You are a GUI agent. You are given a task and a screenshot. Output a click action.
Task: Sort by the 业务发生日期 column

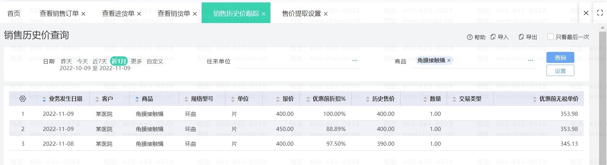pos(65,99)
